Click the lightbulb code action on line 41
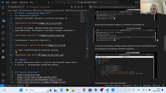Viewport: 166px width, 93px height. 16,52
